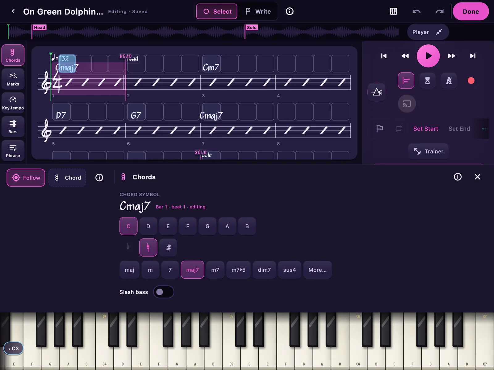
Task: Open the Chords sidebar tab
Action: pyautogui.click(x=13, y=55)
